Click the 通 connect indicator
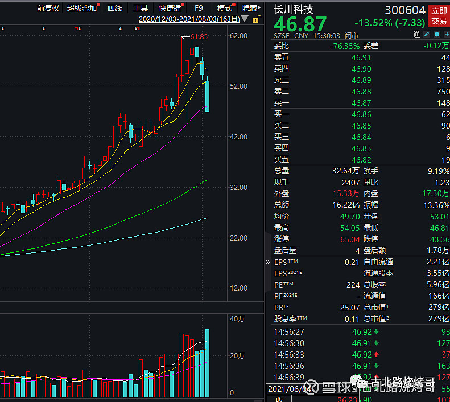Screen dimensions: 450x402 pyautogui.click(x=416, y=35)
